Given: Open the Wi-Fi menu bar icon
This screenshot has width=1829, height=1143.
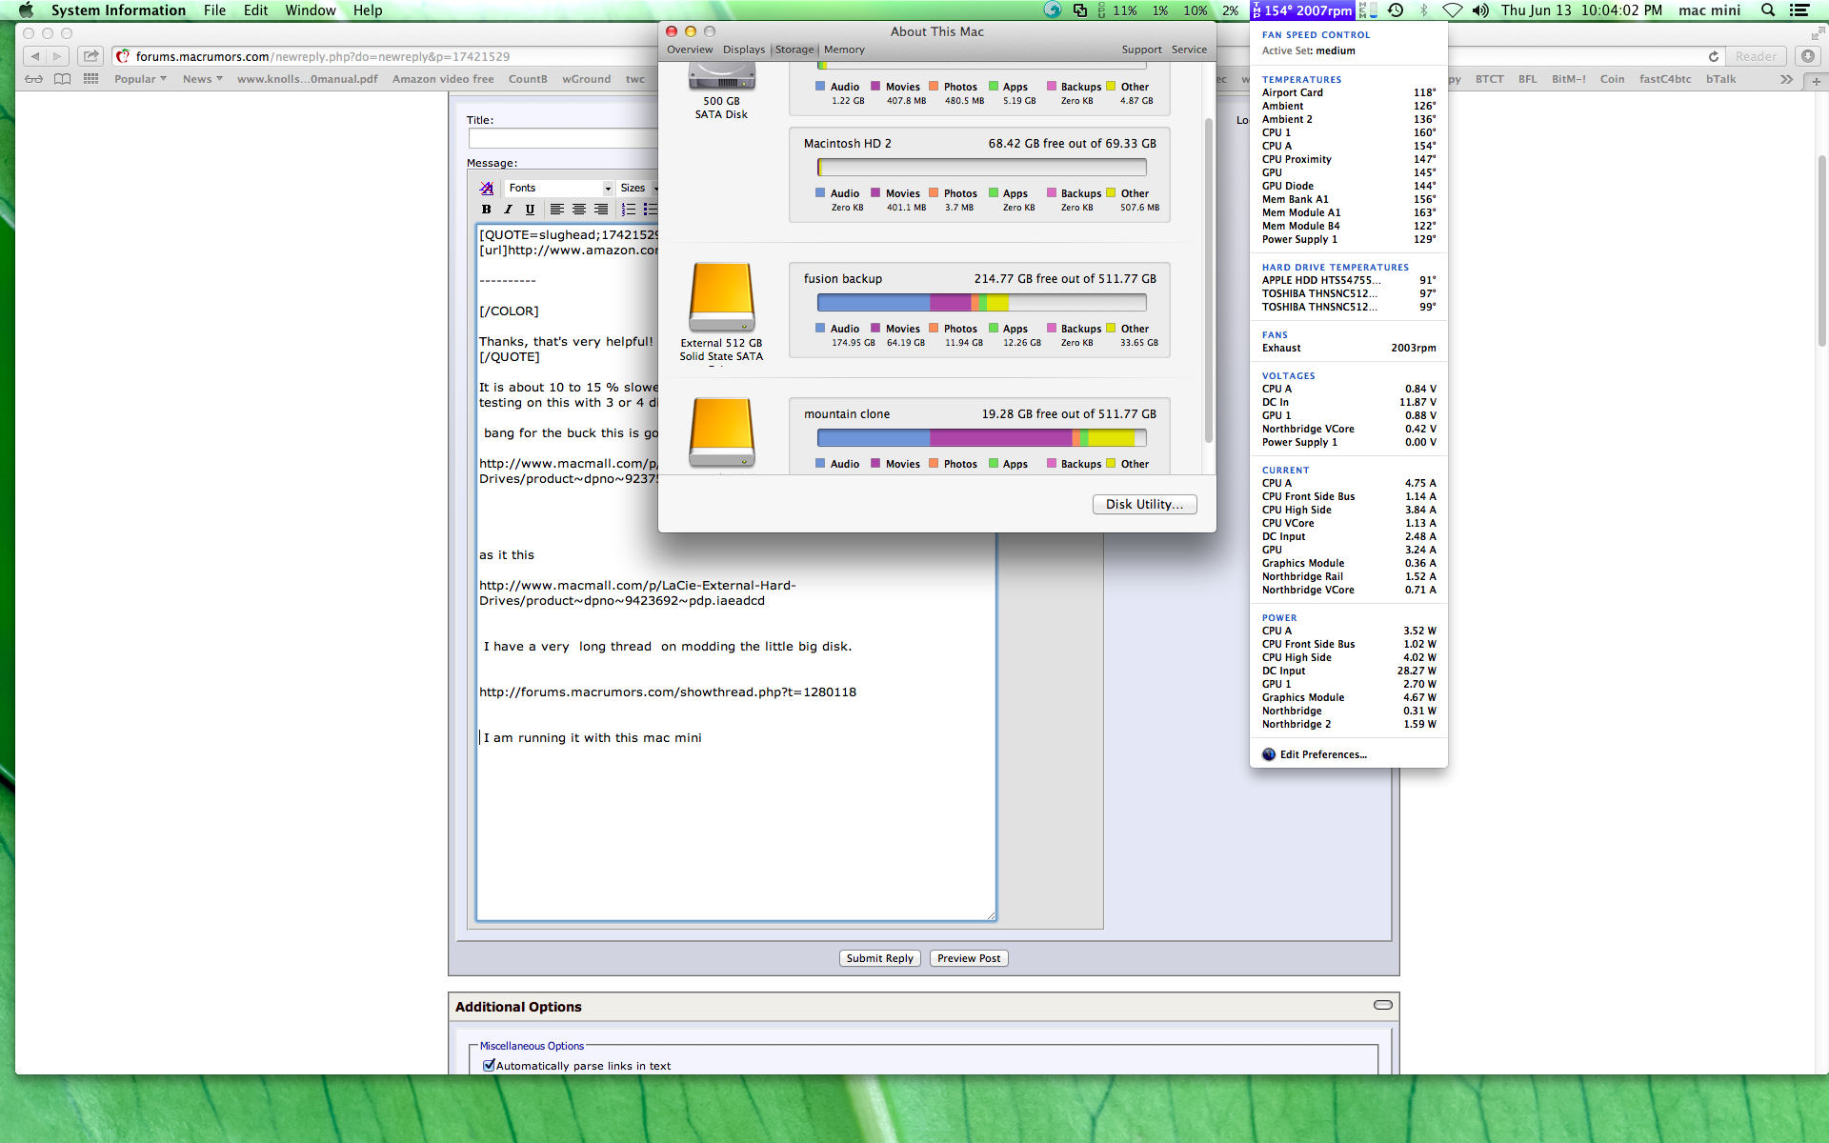Looking at the screenshot, I should [x=1452, y=10].
